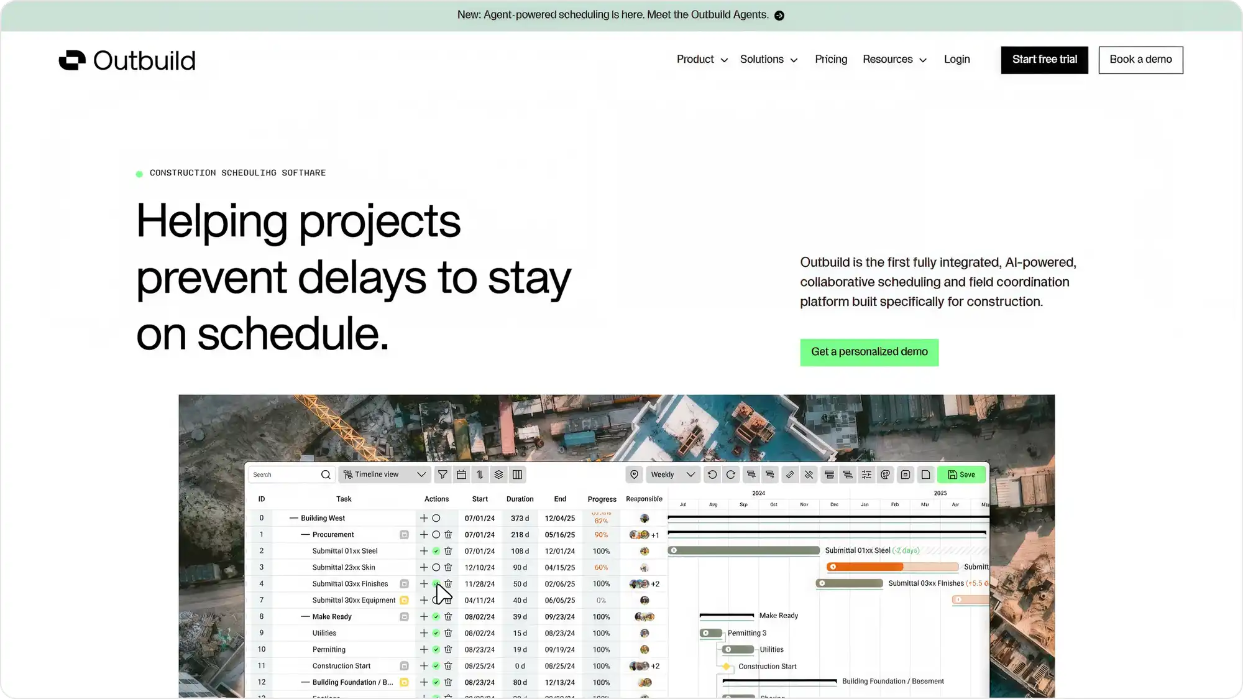Click the link tasks chain icon

pyautogui.click(x=790, y=474)
